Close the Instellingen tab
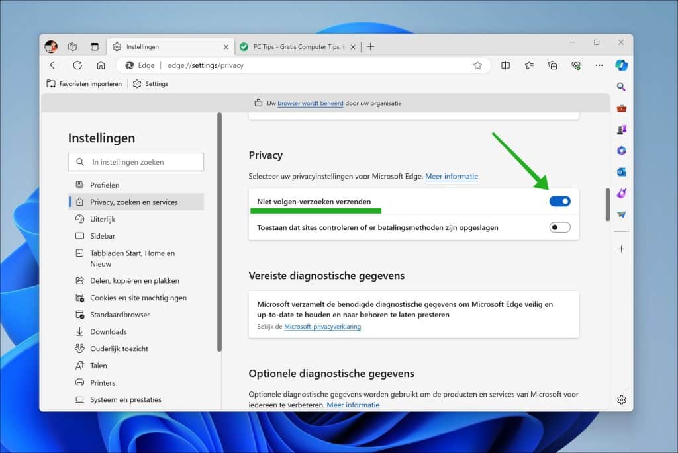678x453 pixels. point(226,47)
